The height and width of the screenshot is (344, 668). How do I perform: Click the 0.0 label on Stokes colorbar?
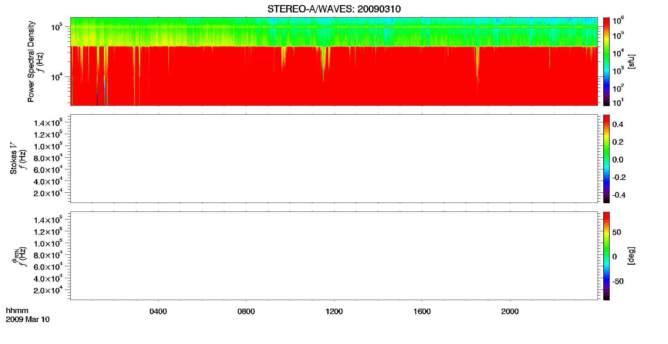(618, 160)
